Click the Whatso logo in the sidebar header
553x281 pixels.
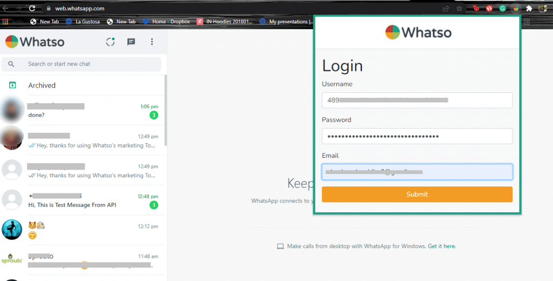[x=35, y=42]
